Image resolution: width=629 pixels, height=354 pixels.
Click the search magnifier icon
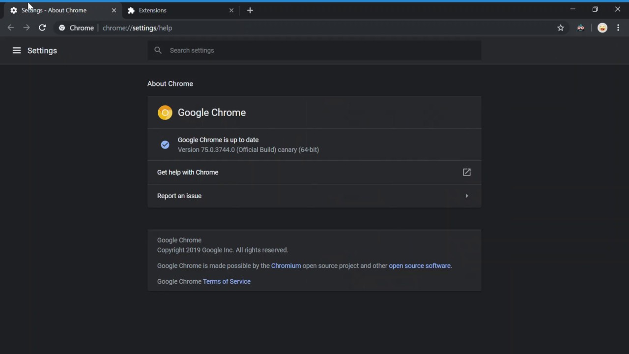(x=158, y=50)
